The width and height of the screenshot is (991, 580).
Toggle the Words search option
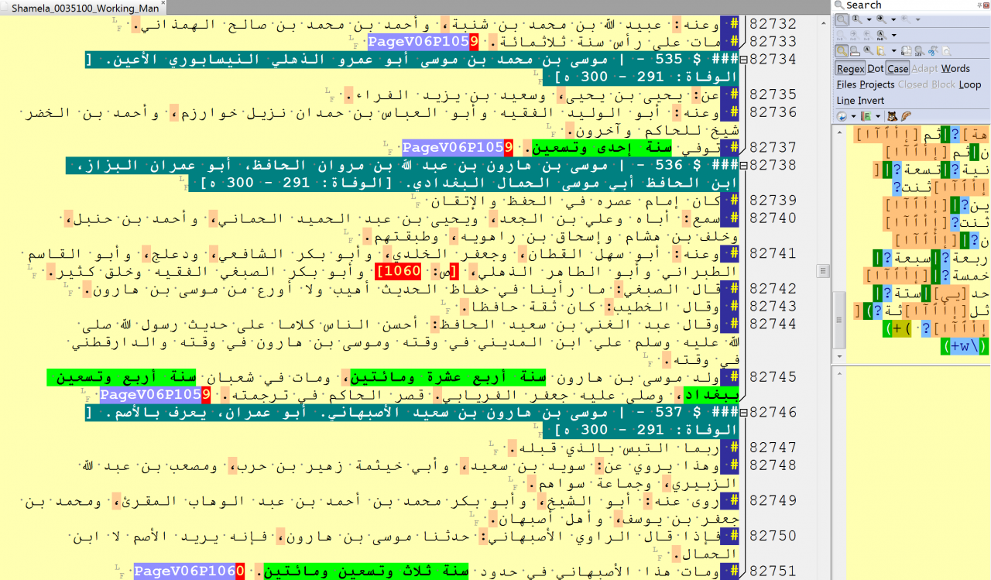pyautogui.click(x=955, y=68)
